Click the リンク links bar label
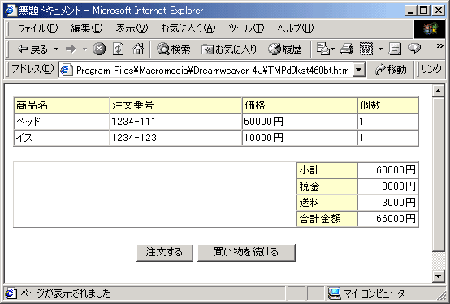 (x=431, y=70)
